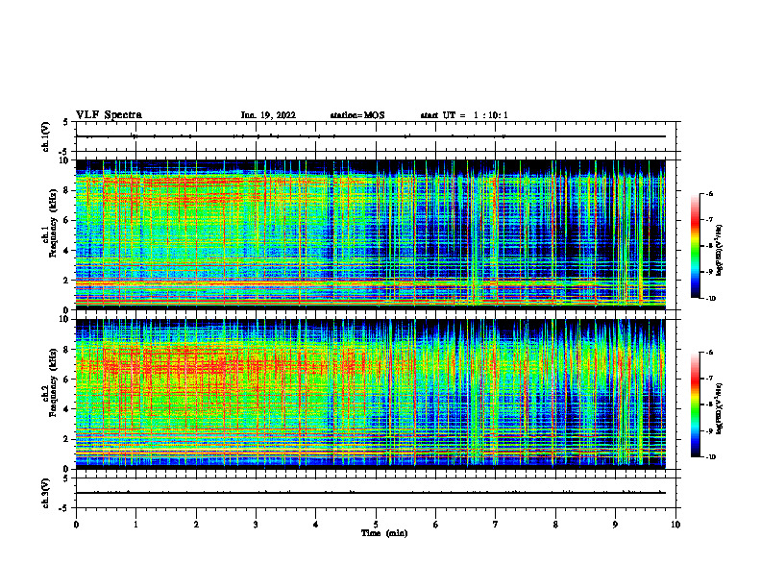This screenshot has width=761, height=588.
Task: Click the "5" tick on ch.1(V) axis
Action: click(66, 122)
